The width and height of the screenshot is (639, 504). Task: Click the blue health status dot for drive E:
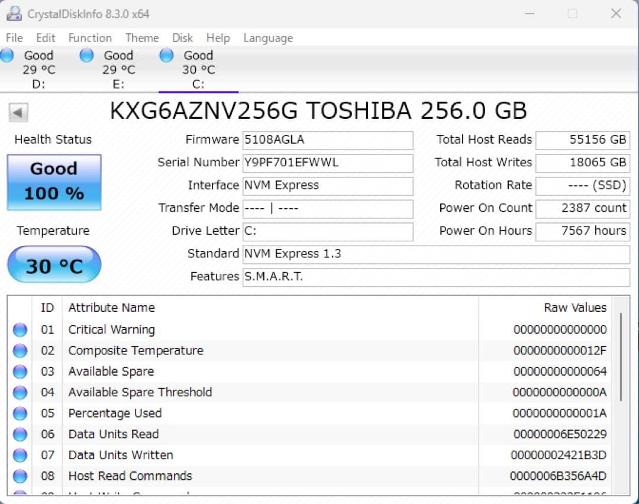86,55
